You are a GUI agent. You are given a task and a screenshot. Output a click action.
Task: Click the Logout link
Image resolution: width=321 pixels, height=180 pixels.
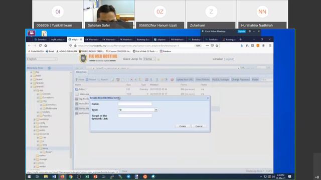229,59
